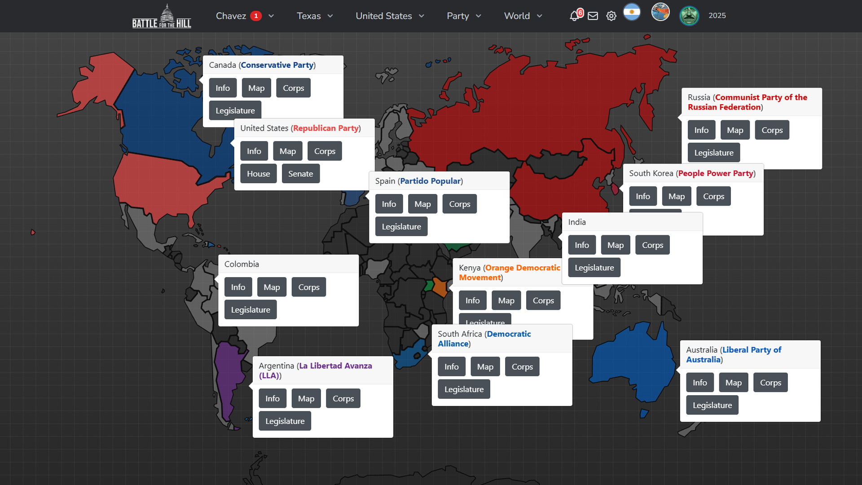Screen dimensions: 862x485
Task: Open the Republican Party link
Action: tap(326, 128)
